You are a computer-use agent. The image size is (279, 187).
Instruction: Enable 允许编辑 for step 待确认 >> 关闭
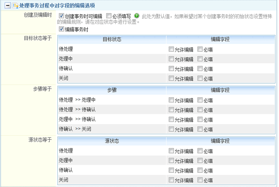[171, 129]
